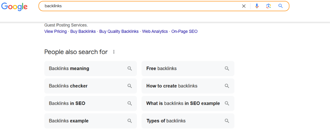Click magnifier icon on Free backlinks row
The image size is (330, 135).
pos(227,68)
